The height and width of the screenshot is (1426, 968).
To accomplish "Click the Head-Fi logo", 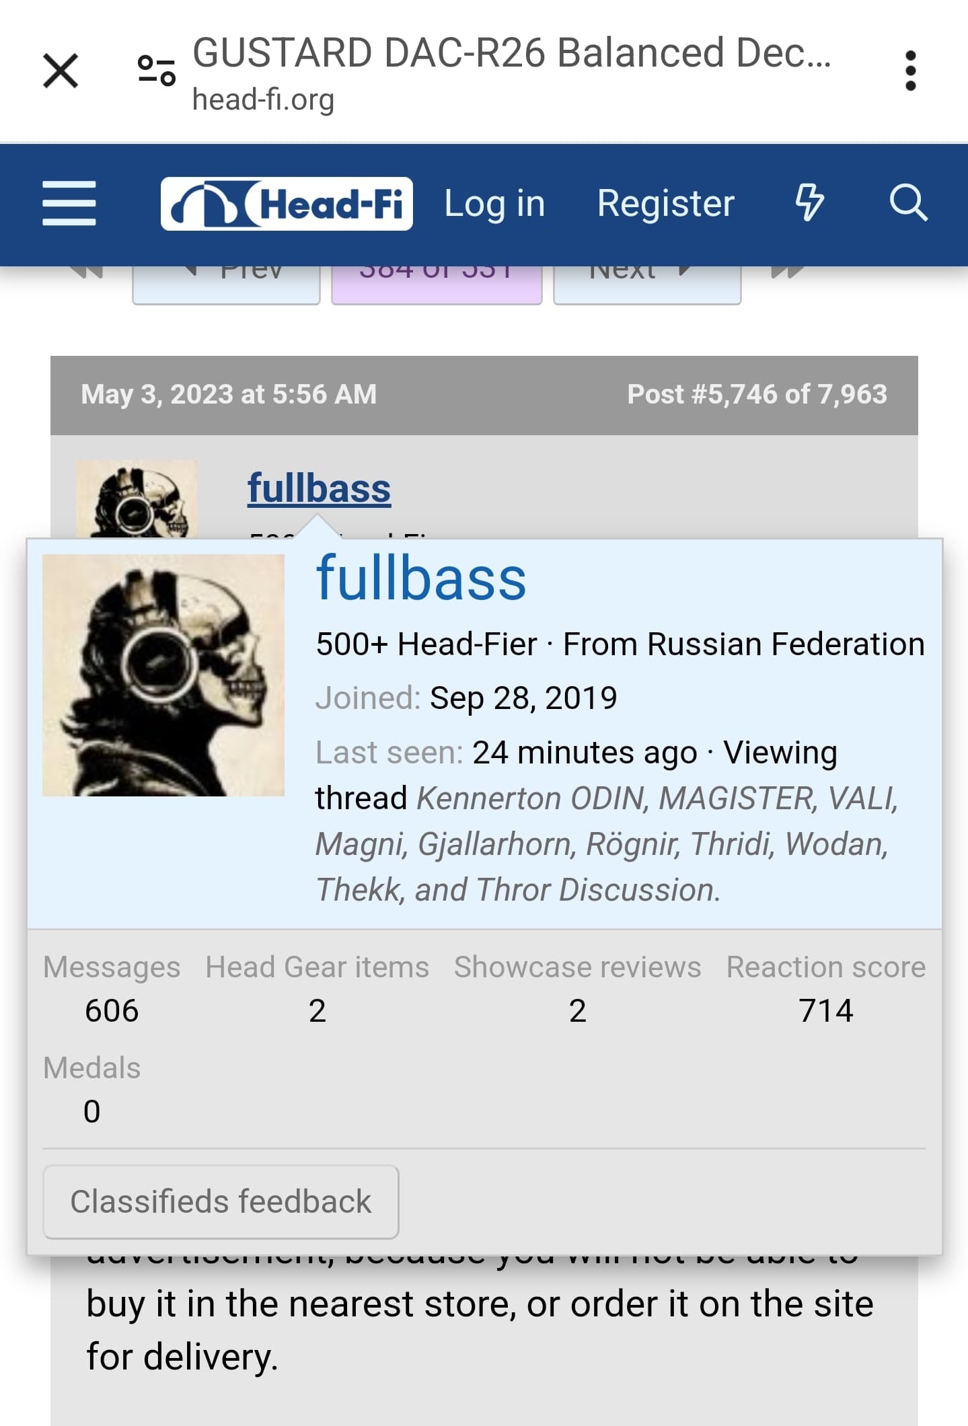I will (287, 204).
